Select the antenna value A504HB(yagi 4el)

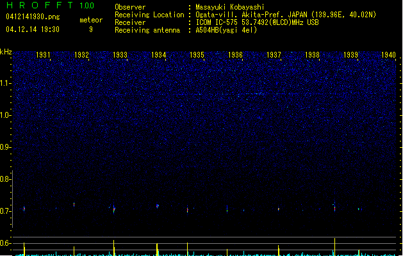(226, 30)
